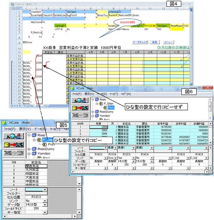Open key designation dropdown in Figure 5
Image resolution: width=214 pixels, height=220 pixels.
click(45, 212)
